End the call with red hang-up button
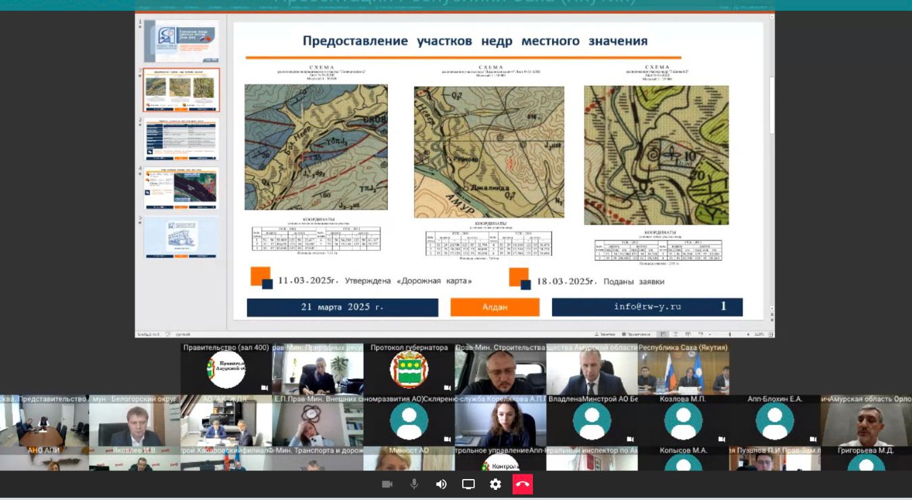The width and height of the screenshot is (912, 500). 522,484
